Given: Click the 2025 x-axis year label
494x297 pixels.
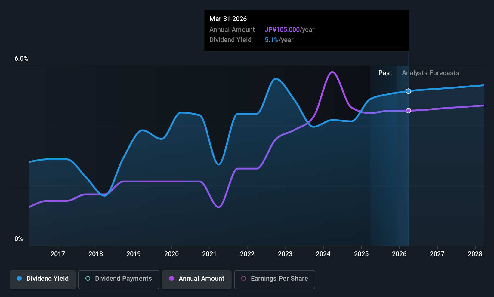Looking at the screenshot, I should [x=361, y=254].
